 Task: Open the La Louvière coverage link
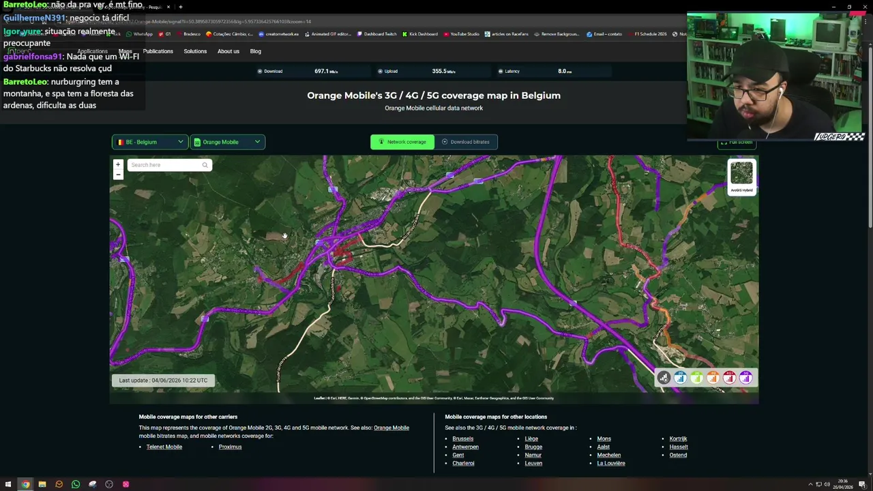610,463
